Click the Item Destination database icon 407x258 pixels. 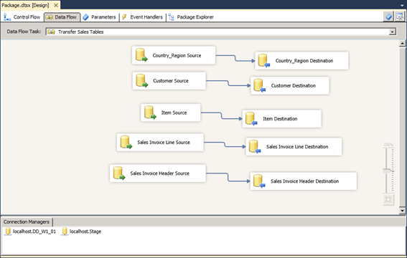(251, 118)
